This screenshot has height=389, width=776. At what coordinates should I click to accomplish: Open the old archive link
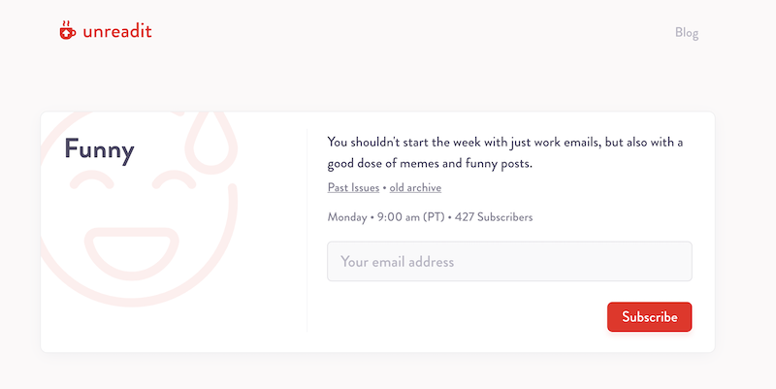[x=415, y=187]
